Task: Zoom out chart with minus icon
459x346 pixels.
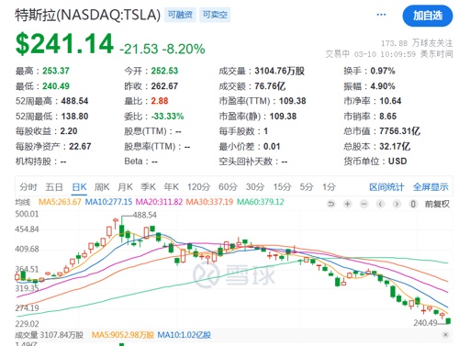Action: click(364, 204)
